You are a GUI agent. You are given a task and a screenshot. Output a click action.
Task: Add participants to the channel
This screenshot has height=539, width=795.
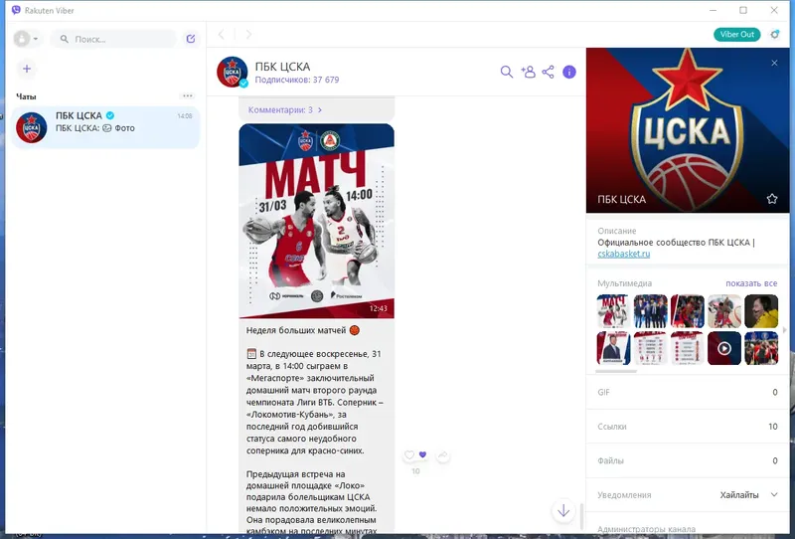[528, 72]
